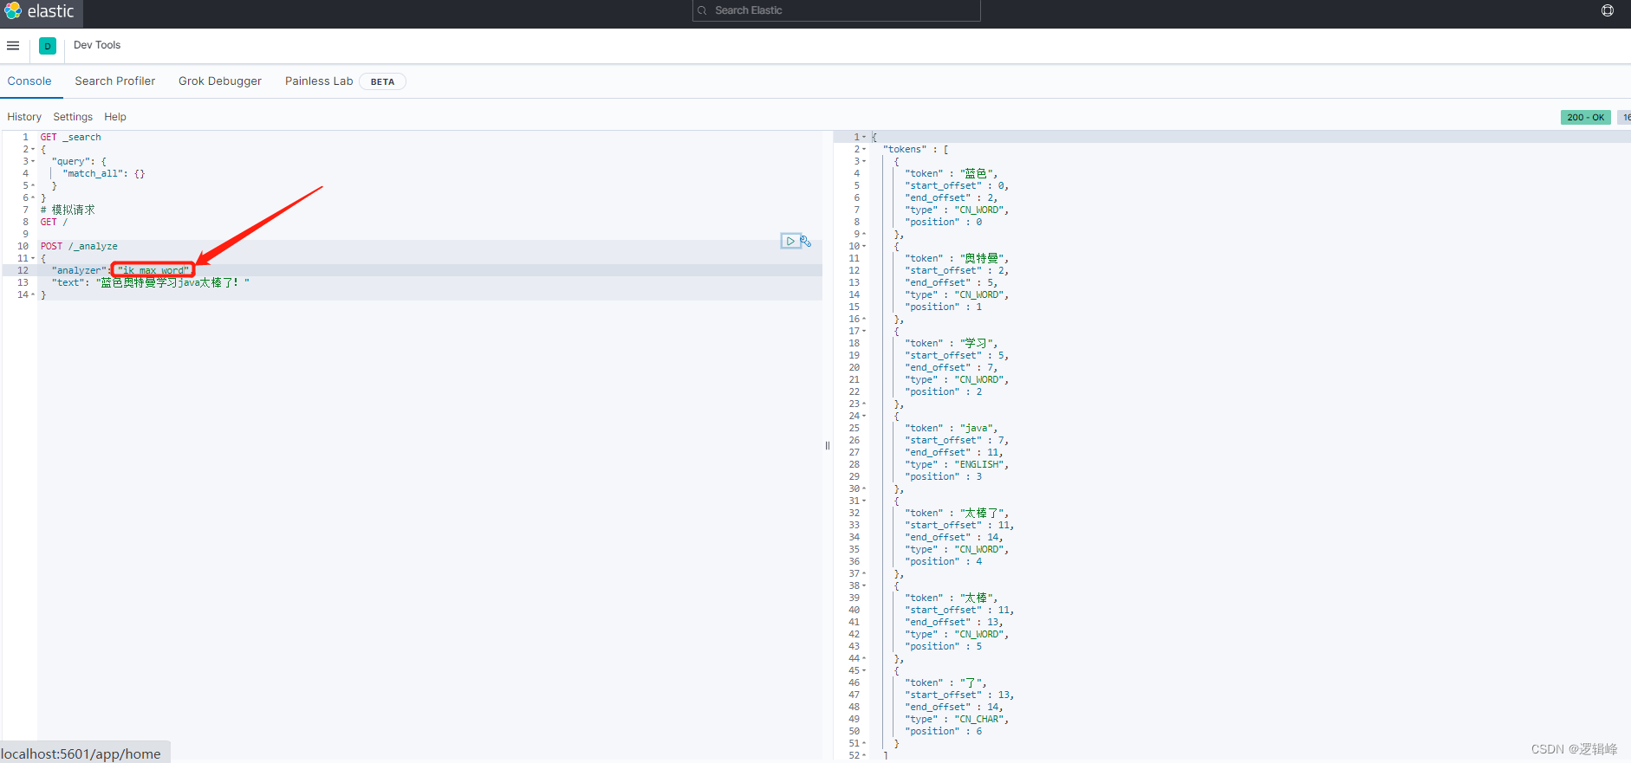Open the wrench request options icon

[x=806, y=241]
